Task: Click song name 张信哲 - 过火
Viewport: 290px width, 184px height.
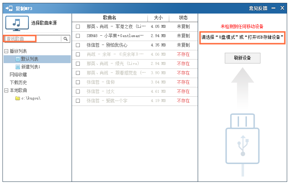Action: (x=100, y=91)
